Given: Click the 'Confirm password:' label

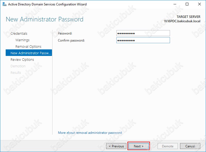Looking at the screenshot, I should point(71,40).
